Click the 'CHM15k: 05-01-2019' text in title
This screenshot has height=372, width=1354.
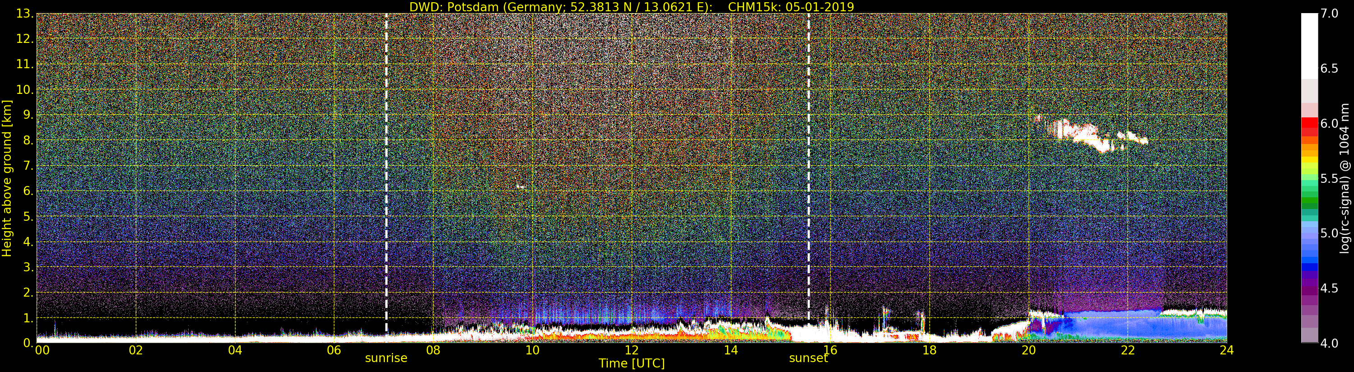[x=791, y=7]
